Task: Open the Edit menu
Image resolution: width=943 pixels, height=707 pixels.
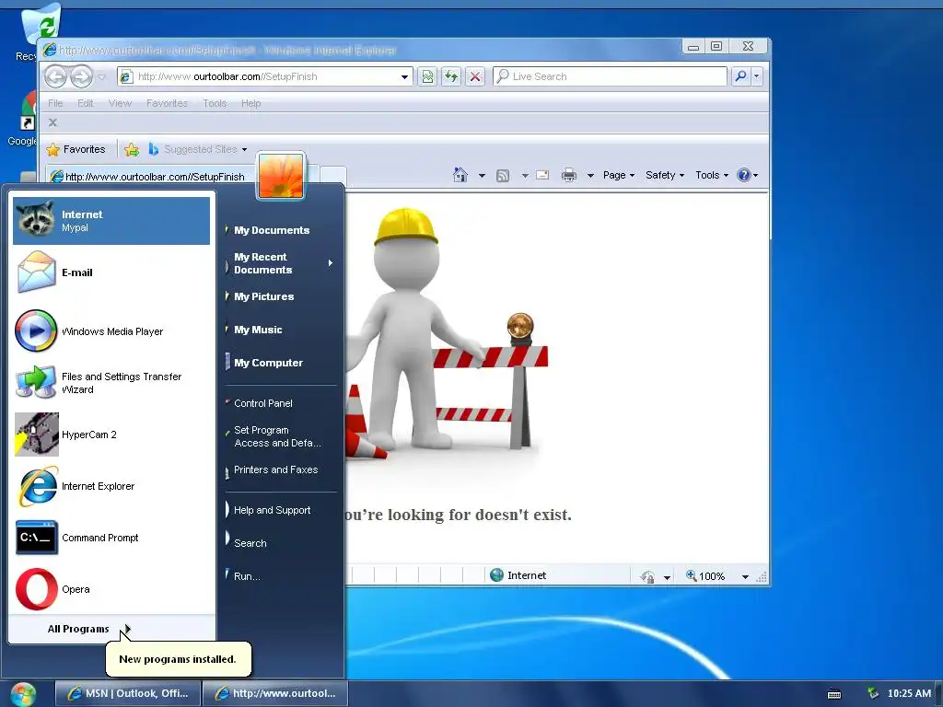Action: 86,103
